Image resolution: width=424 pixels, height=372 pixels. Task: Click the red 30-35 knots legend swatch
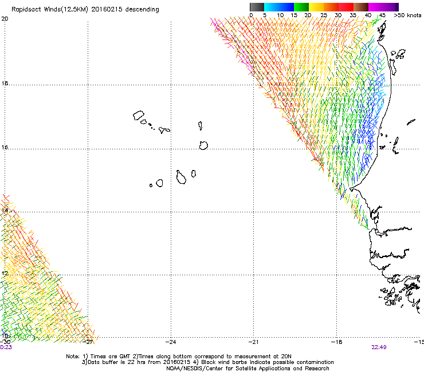[346, 7]
